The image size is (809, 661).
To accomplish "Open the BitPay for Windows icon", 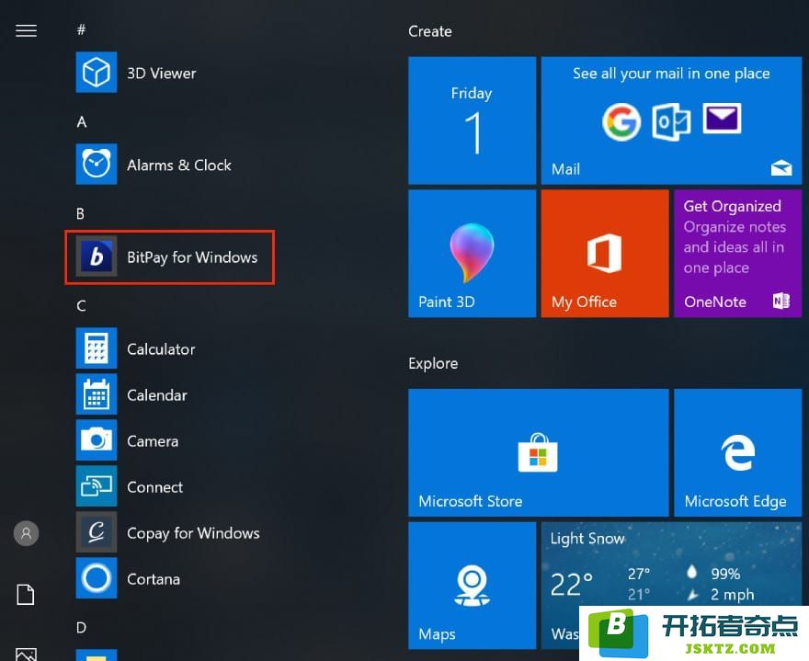I will 97,256.
